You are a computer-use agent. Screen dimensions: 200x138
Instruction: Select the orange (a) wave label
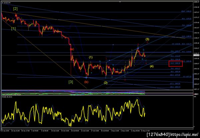click(72, 49)
